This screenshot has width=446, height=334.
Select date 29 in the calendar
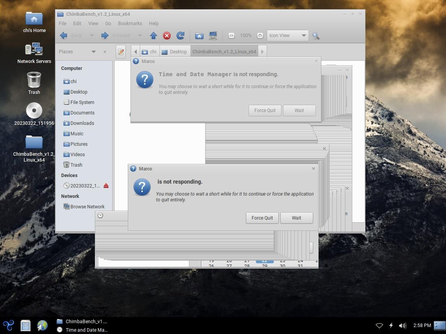tap(264, 266)
